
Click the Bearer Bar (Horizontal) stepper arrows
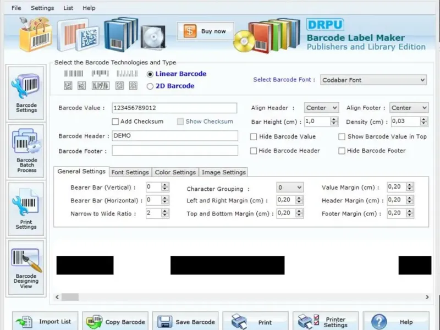pyautogui.click(x=165, y=200)
